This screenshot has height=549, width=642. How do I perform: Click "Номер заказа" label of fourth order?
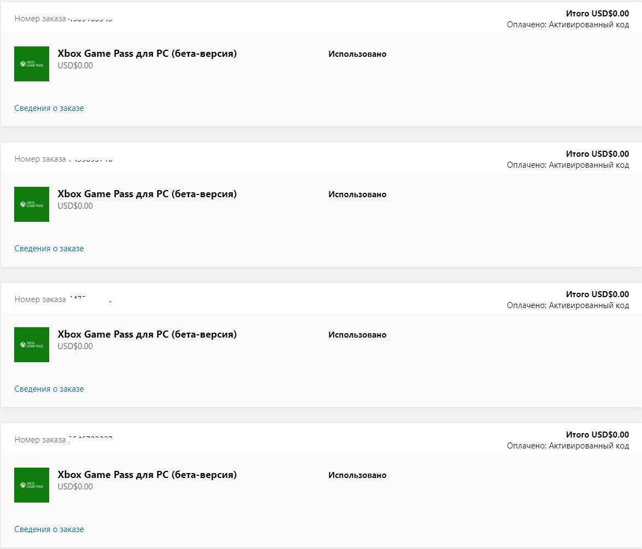tap(40, 440)
